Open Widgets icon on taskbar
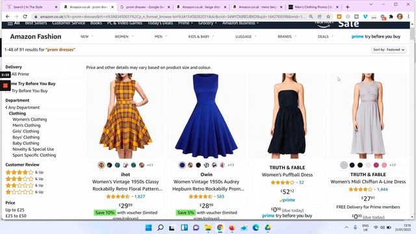The image size is (416, 234). [184, 227]
